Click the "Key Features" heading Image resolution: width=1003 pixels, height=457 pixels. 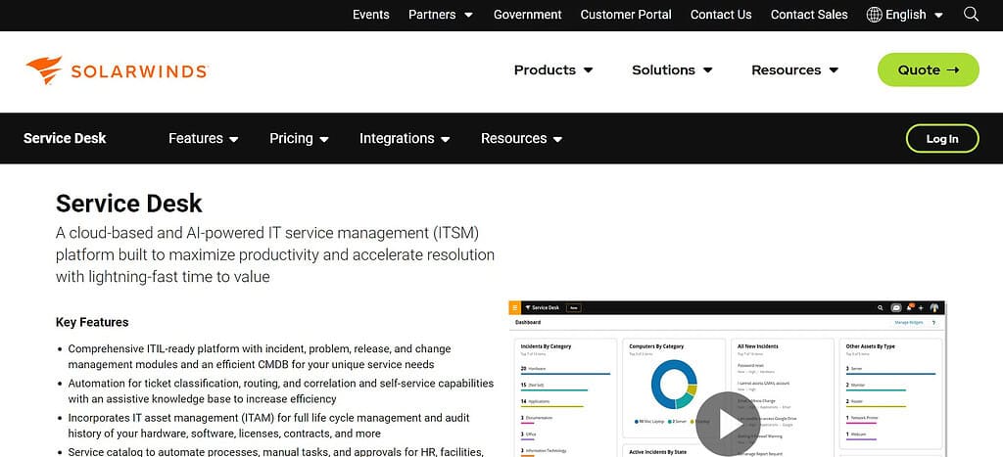click(92, 322)
